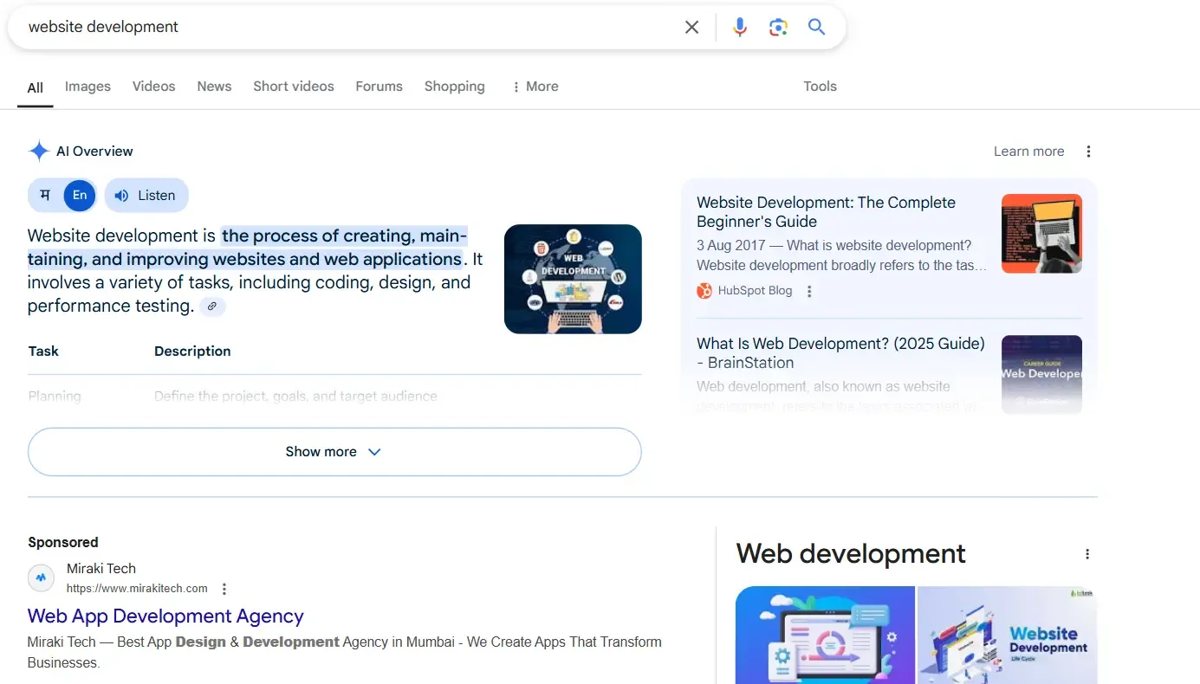Screen dimensions: 1200x684
Task: Click the HubSpot Blog favicon
Action: tap(703, 290)
